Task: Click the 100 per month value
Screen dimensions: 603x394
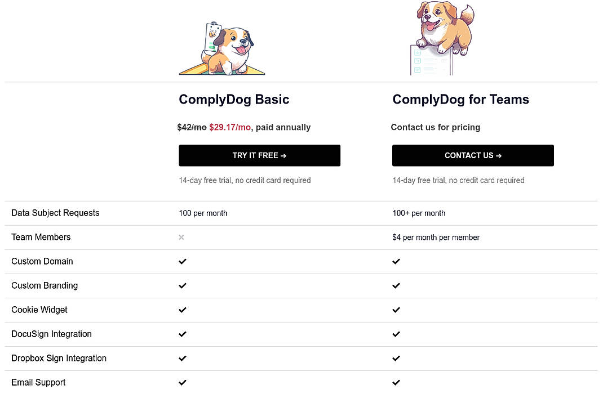Action: tap(203, 213)
